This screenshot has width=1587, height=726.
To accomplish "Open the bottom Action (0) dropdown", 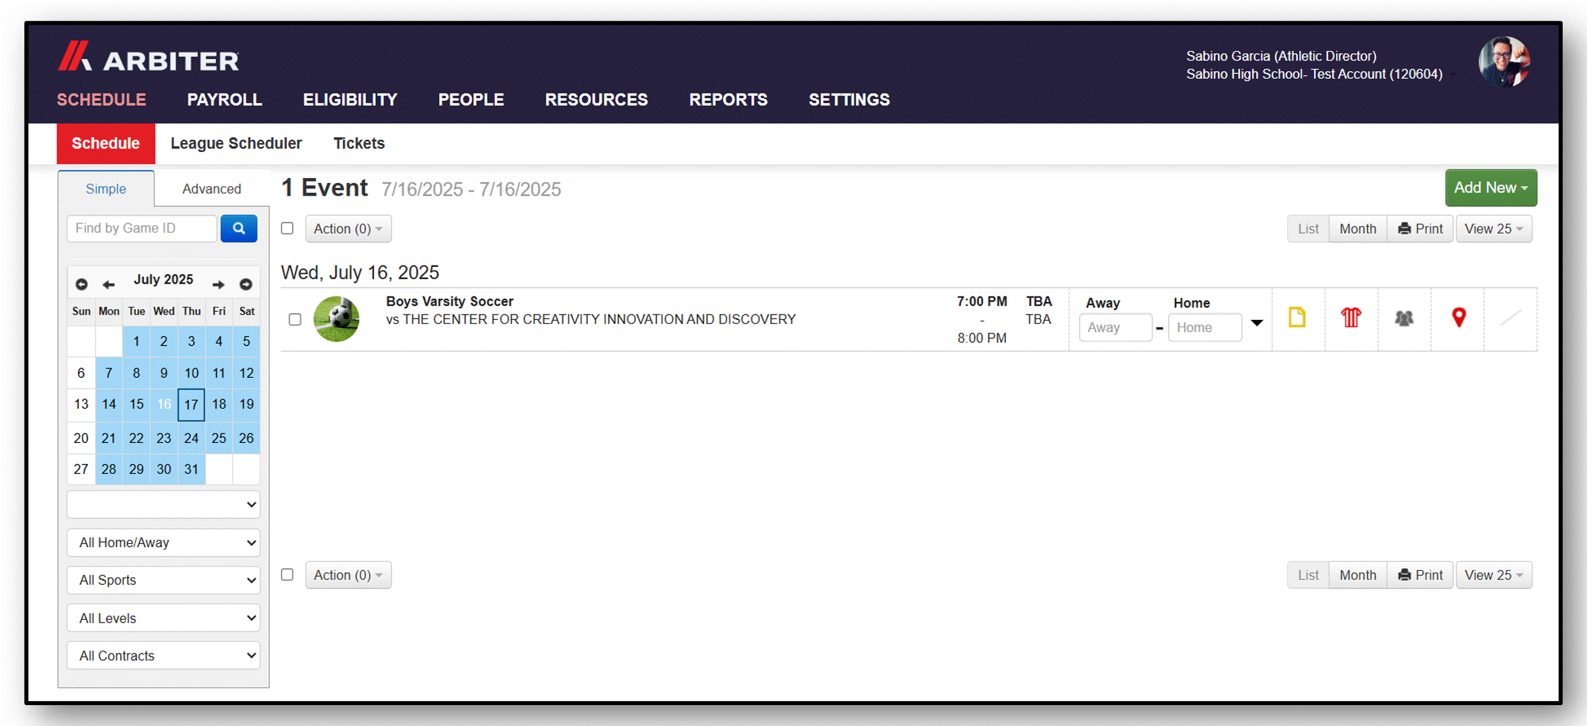I will [x=348, y=575].
